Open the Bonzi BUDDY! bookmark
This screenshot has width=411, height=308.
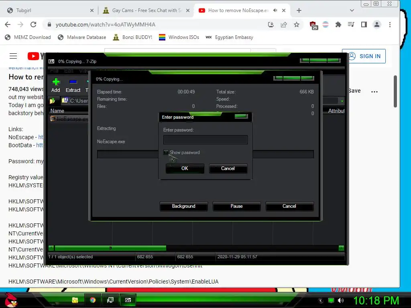(x=132, y=37)
